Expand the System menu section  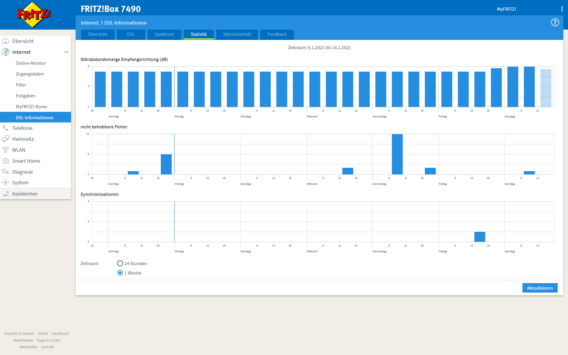click(20, 183)
